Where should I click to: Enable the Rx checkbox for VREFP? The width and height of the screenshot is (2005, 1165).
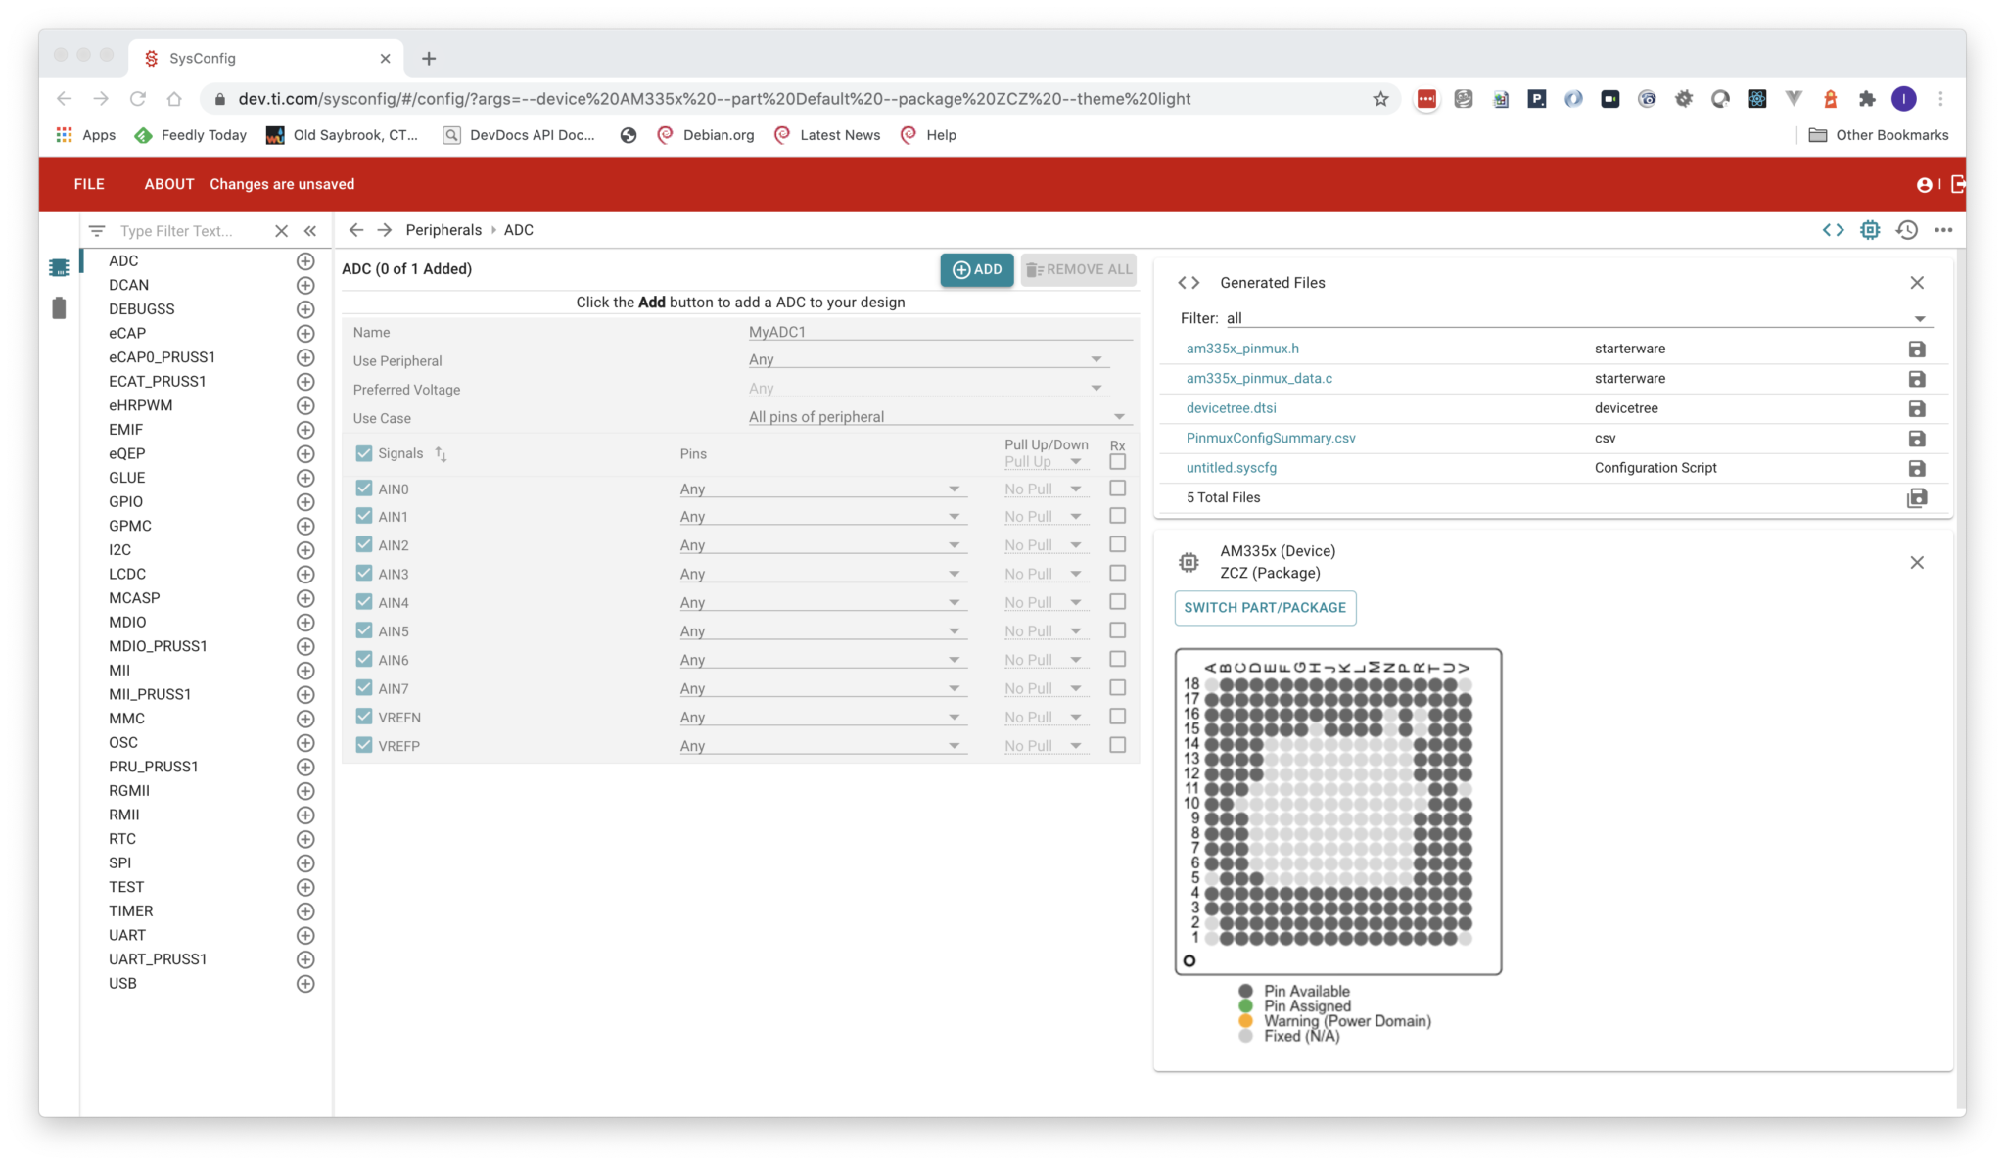coord(1117,744)
